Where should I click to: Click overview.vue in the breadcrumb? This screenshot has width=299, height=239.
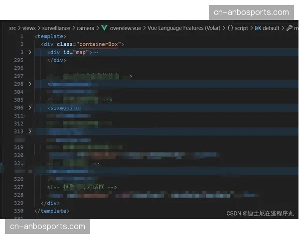click(x=126, y=28)
